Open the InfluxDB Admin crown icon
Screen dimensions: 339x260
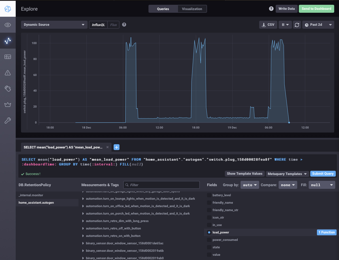click(x=8, y=104)
